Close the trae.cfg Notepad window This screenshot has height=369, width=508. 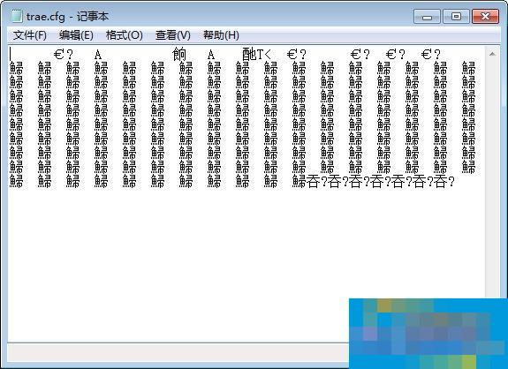click(x=485, y=16)
